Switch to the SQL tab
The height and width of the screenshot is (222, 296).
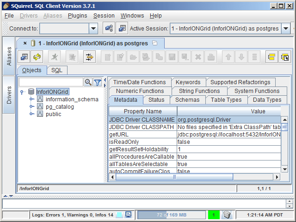57,70
